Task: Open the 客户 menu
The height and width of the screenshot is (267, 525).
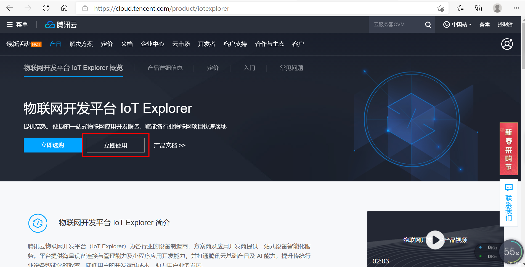Action: click(x=298, y=44)
